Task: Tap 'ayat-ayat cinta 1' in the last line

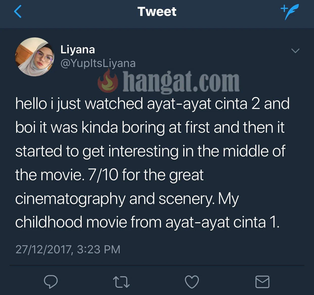Action: coord(222,222)
